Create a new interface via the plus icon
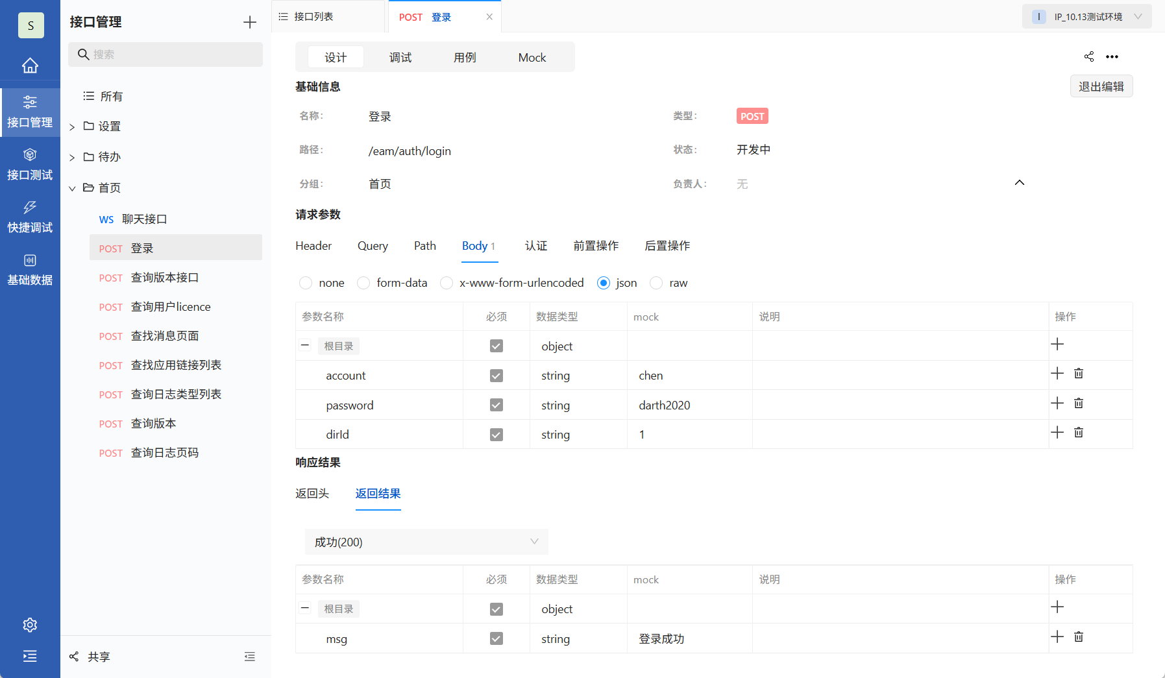 tap(250, 22)
